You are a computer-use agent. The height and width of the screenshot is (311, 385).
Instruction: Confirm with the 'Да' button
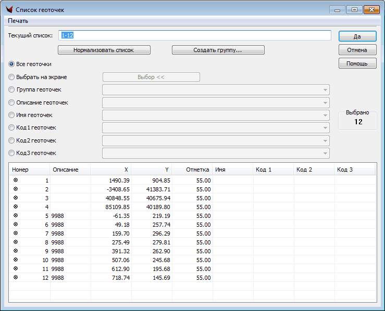tap(357, 36)
